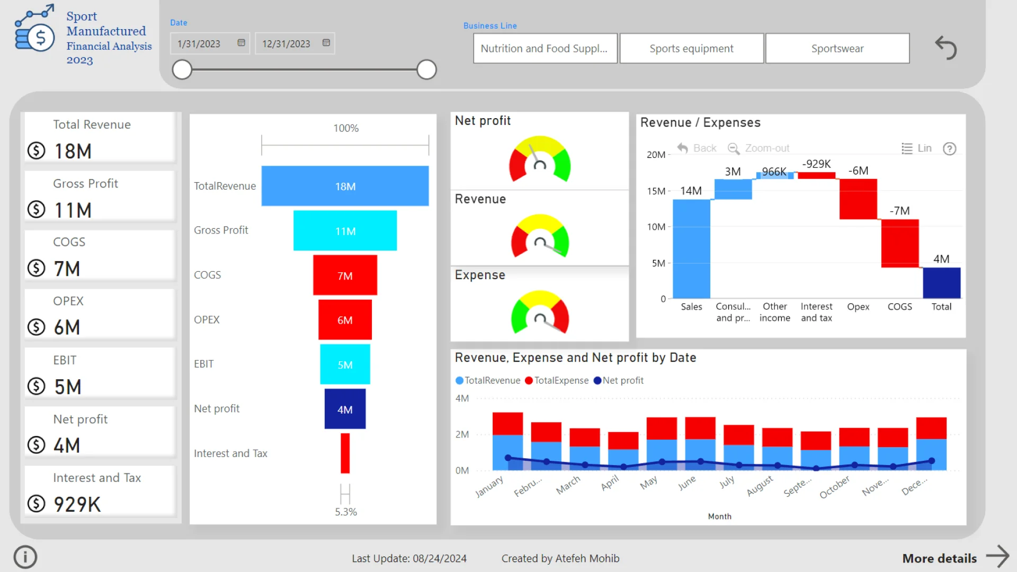Click the January column in date chart

tap(507, 441)
